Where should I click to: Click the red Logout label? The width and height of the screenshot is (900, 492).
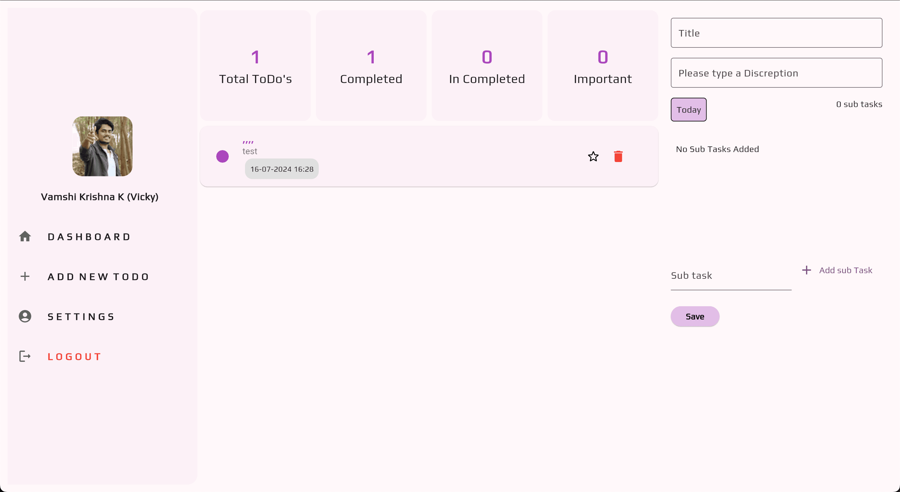(74, 357)
